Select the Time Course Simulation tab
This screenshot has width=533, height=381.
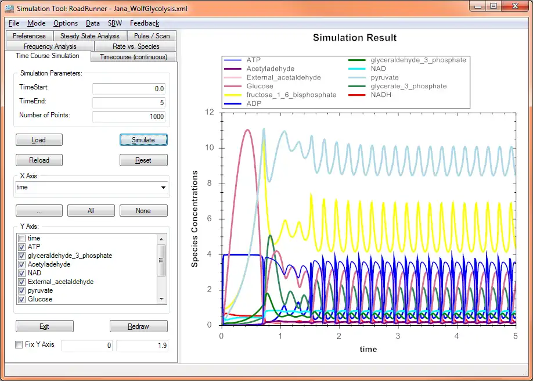pos(48,56)
